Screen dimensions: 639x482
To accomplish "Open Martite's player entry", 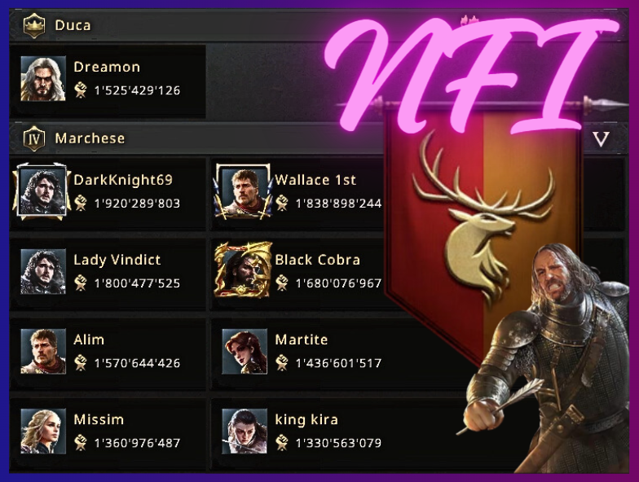I will point(302,352).
